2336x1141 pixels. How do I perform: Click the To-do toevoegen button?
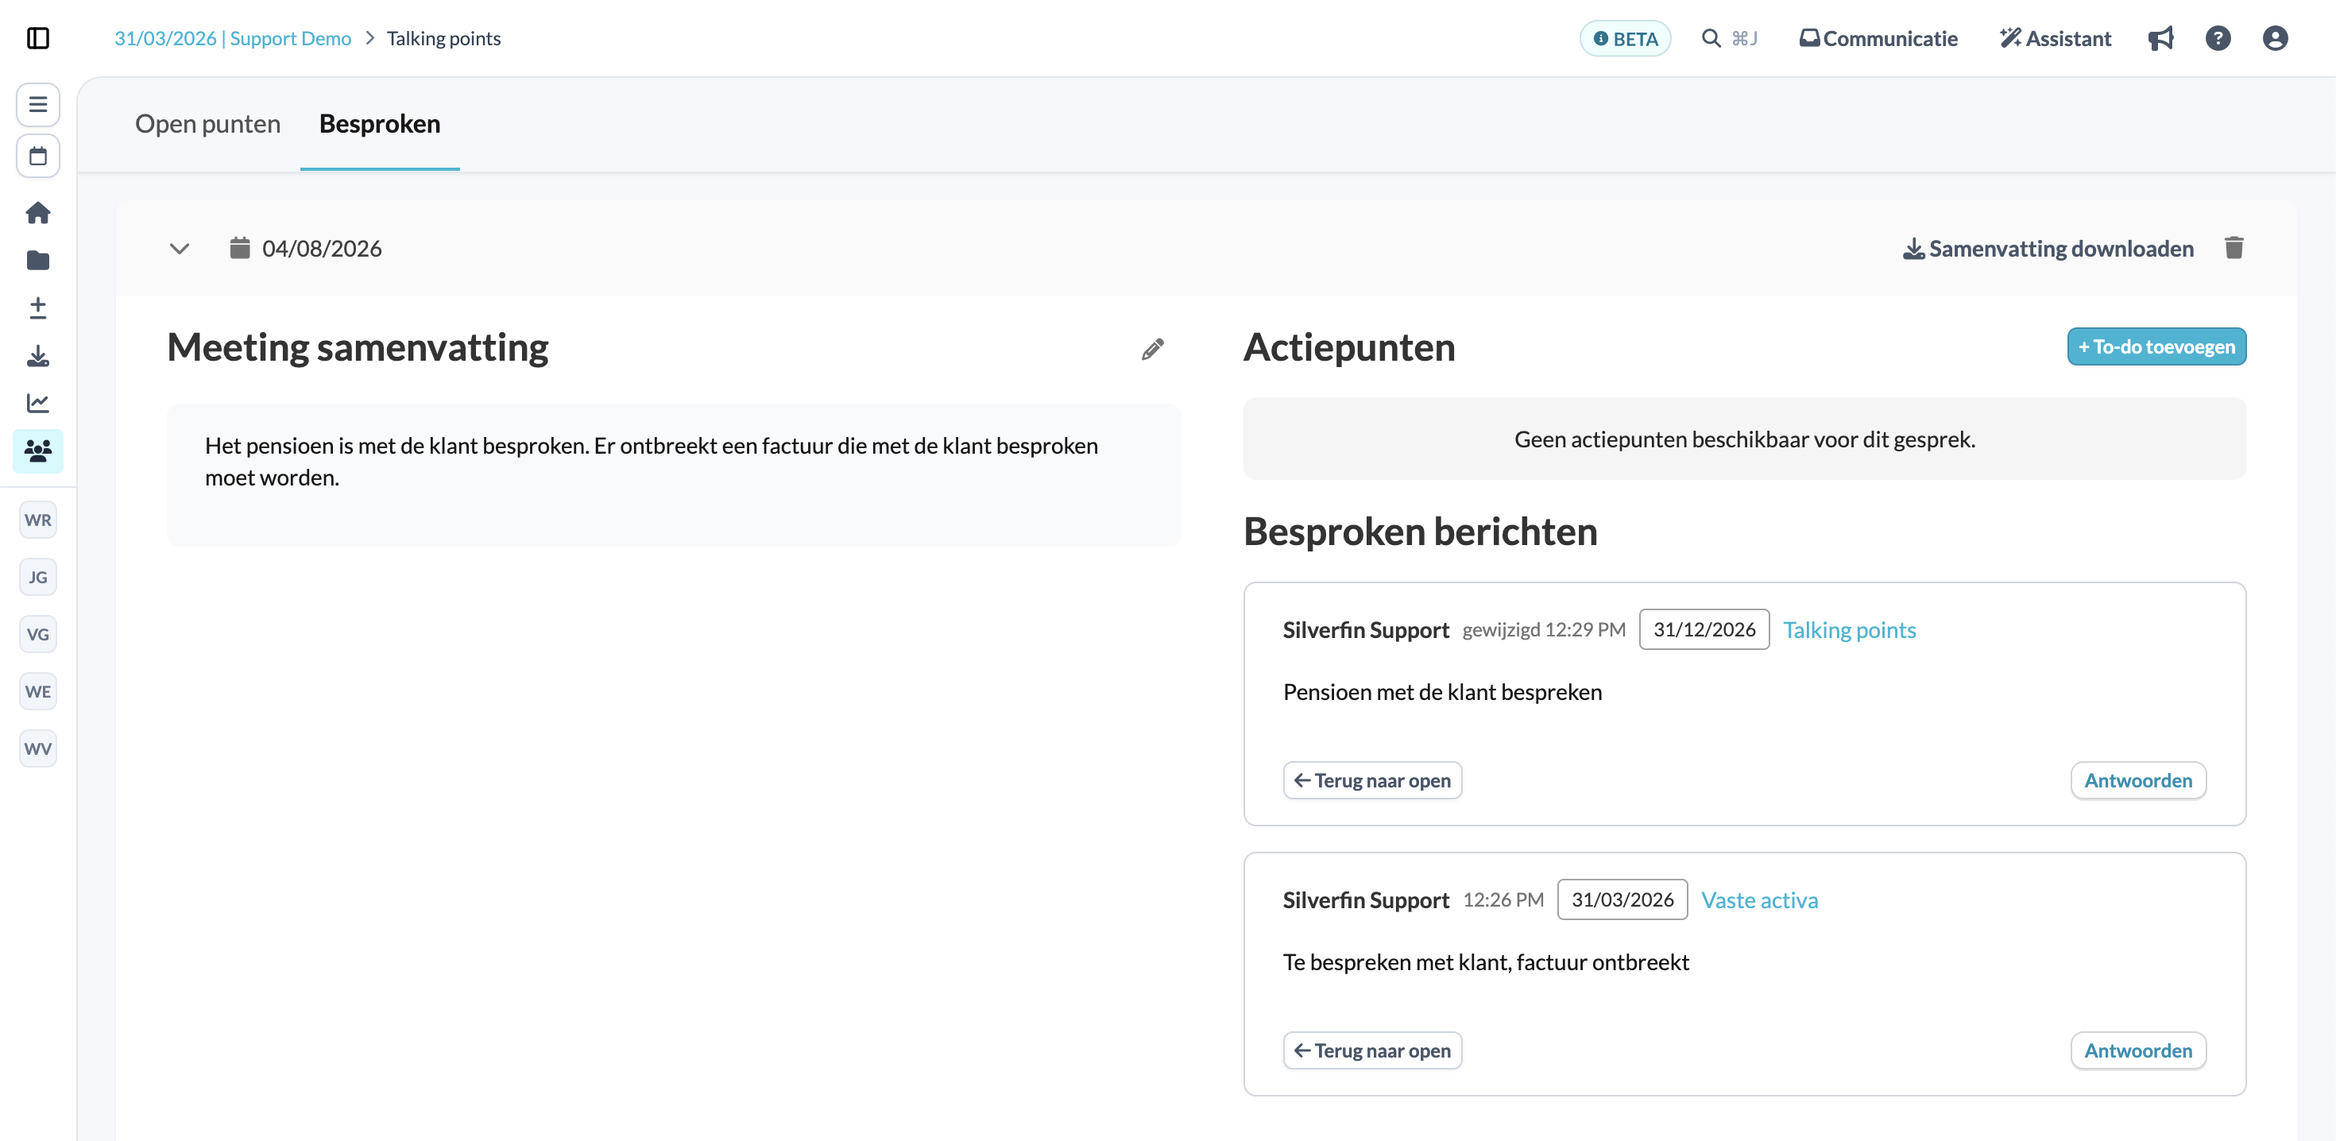(2156, 346)
